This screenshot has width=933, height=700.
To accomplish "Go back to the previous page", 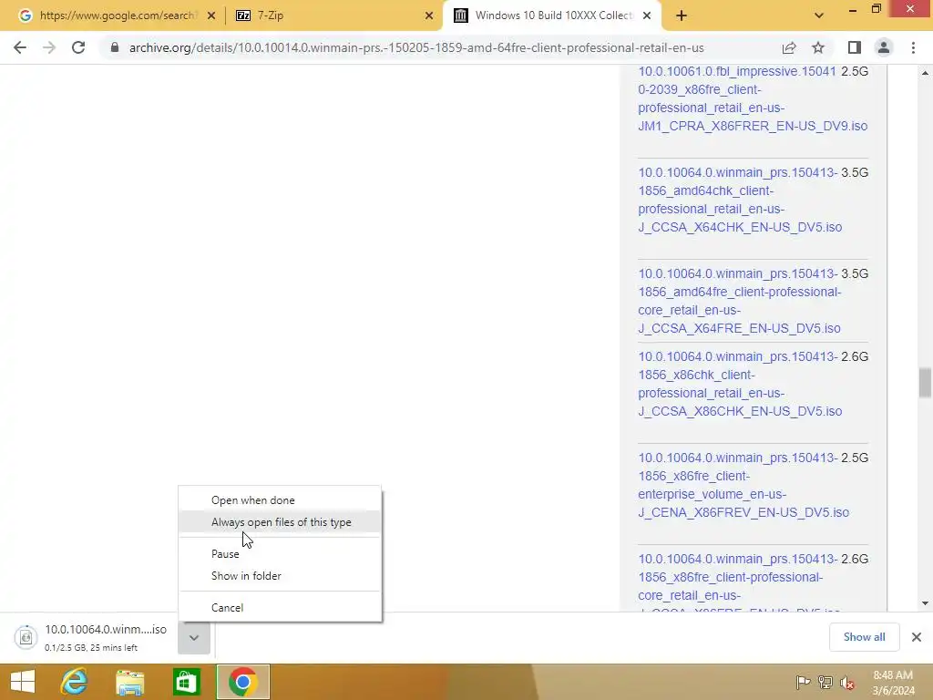I will tap(20, 47).
